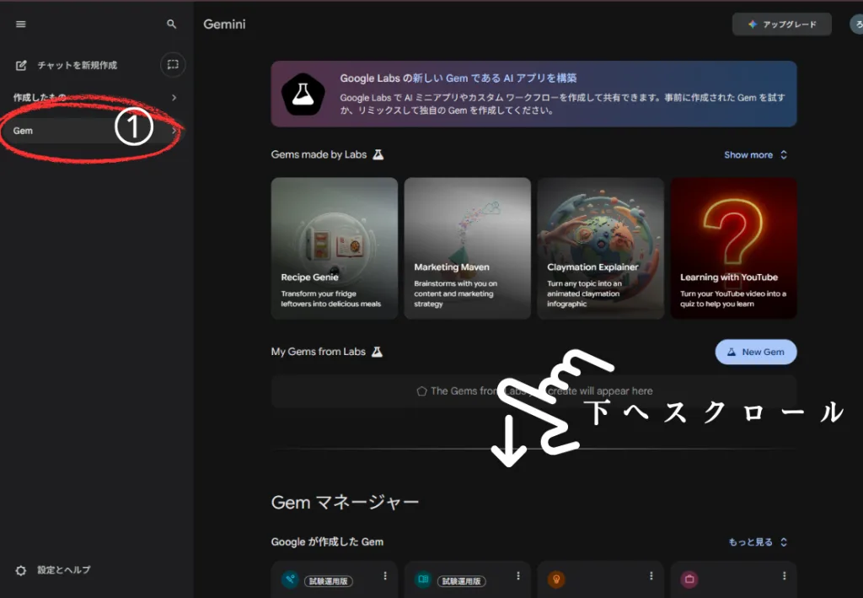Open the Learning with YouTube card
The height and width of the screenshot is (598, 863).
point(733,248)
